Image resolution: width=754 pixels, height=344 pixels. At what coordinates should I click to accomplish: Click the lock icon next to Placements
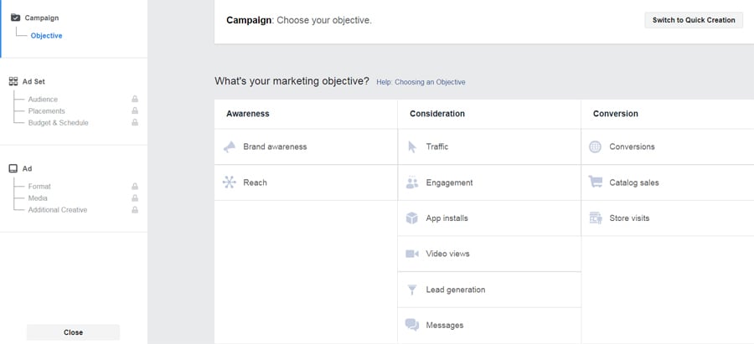[x=135, y=111]
